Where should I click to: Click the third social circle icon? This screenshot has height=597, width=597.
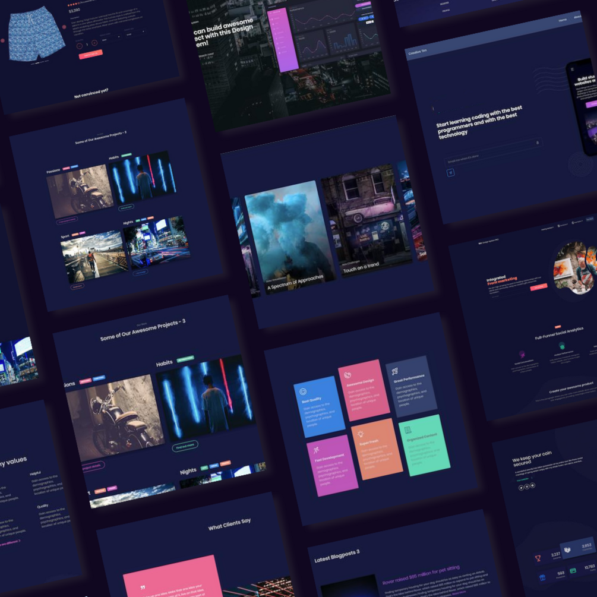tap(533, 485)
